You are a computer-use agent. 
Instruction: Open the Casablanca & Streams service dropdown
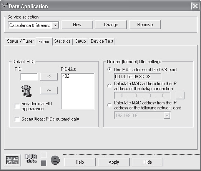[x=55, y=25]
